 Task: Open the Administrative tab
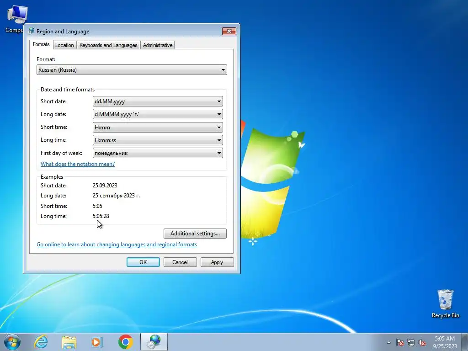pos(158,45)
